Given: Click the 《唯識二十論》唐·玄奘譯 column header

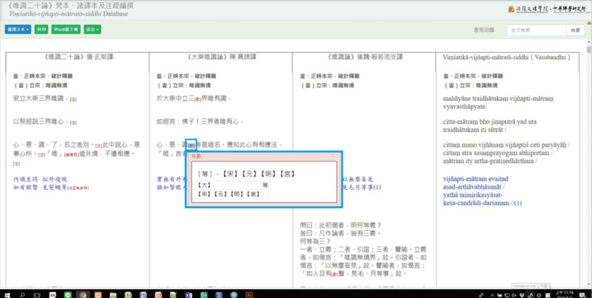Looking at the screenshot, I should pyautogui.click(x=77, y=57).
